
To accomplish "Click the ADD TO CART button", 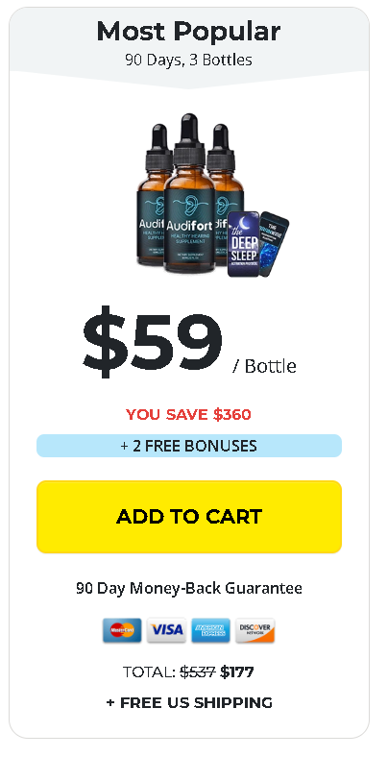I will coord(189,517).
